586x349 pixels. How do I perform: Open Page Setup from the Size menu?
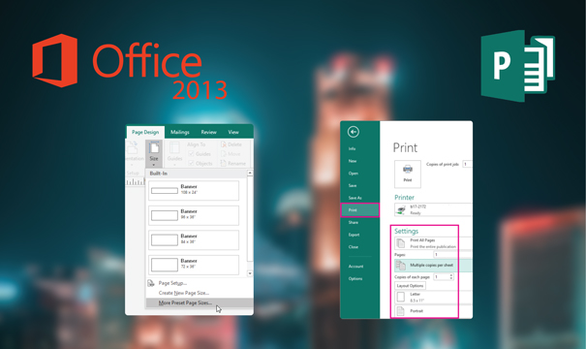172,283
